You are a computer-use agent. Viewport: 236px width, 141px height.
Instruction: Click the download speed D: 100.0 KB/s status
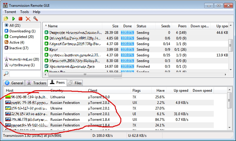tap(103, 136)
